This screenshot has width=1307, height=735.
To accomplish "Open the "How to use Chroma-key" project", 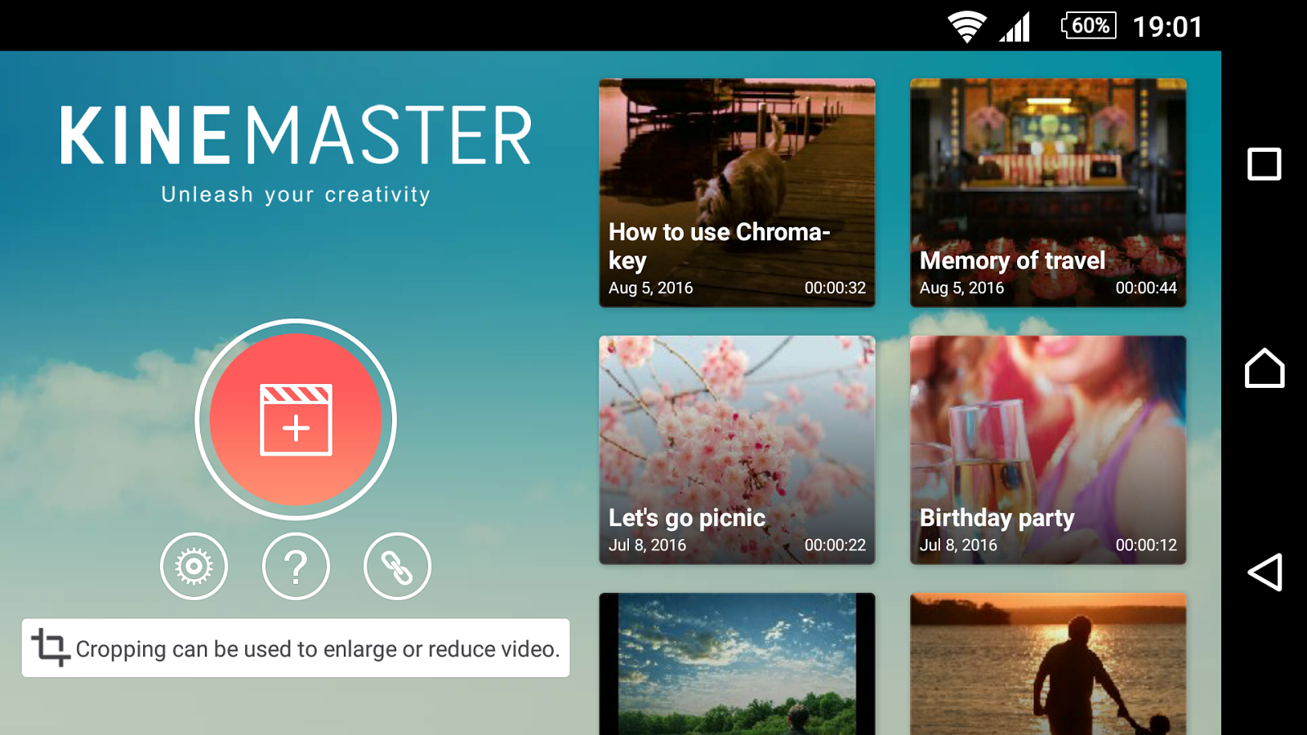I will (737, 193).
